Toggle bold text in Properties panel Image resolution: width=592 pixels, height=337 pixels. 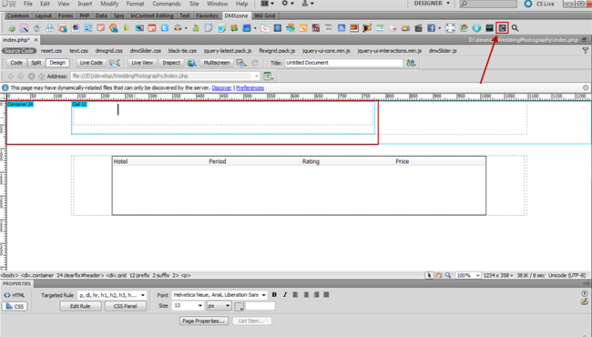tap(274, 295)
